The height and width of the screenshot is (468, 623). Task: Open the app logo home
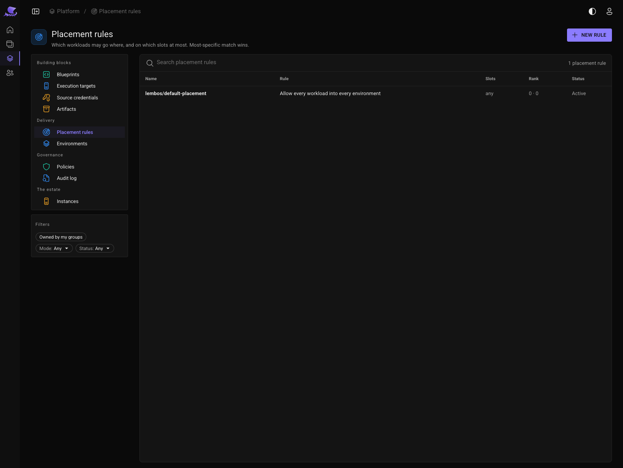pos(10,11)
